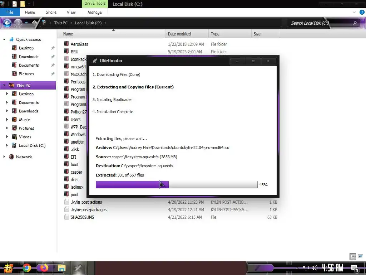Viewport: 366px width, 275px height.
Task: Switch to Details view layout icon
Action: (x=353, y=256)
